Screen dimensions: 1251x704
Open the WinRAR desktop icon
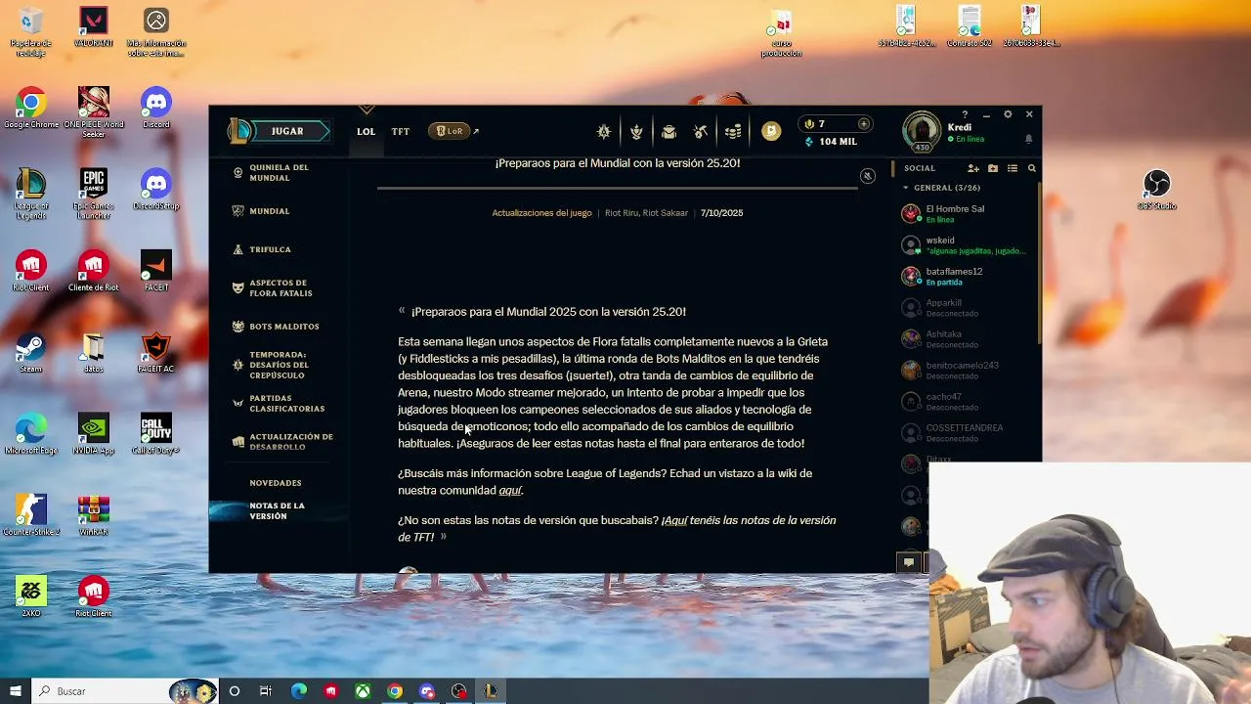tap(94, 515)
